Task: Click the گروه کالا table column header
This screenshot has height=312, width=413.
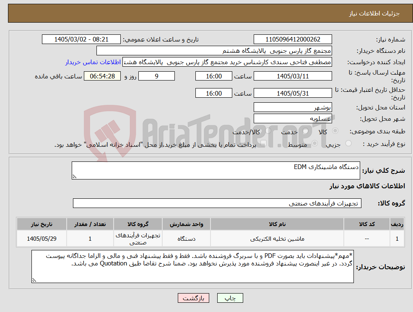Action: (138, 224)
